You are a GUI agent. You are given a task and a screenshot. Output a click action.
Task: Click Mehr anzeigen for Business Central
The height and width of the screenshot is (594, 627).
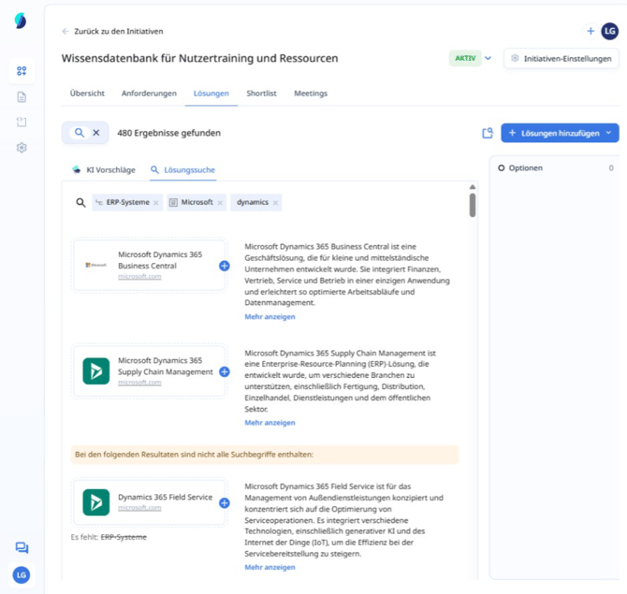click(270, 316)
